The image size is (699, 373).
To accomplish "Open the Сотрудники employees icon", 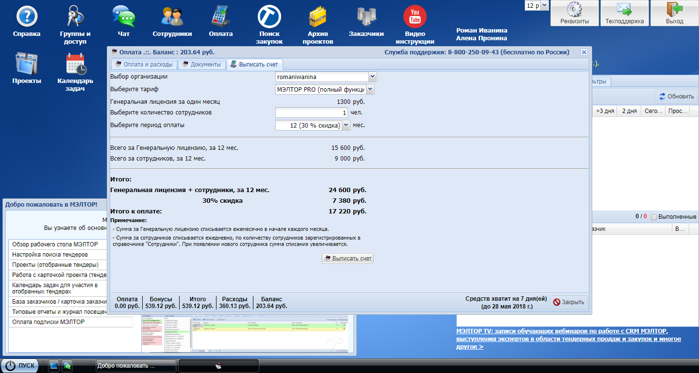I will tap(172, 16).
